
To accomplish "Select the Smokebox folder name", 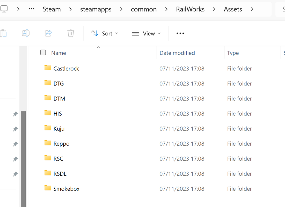I will (x=66, y=189).
